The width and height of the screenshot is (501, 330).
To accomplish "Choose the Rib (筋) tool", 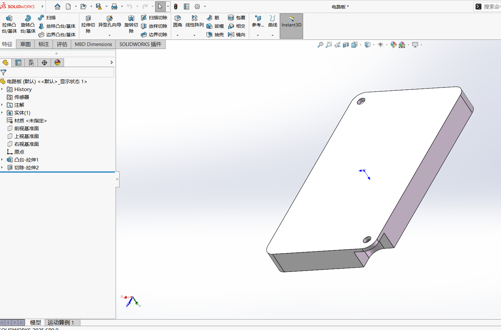I will (213, 18).
